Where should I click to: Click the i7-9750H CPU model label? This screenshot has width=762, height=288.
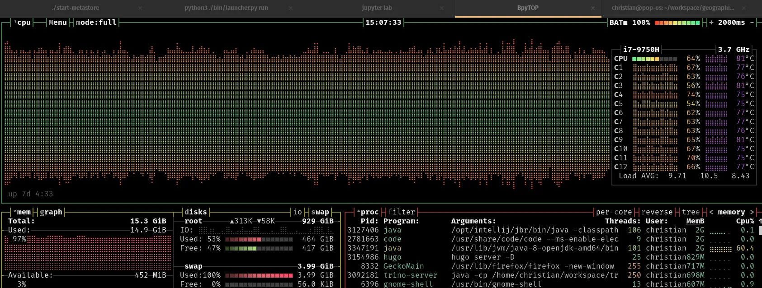pos(641,50)
